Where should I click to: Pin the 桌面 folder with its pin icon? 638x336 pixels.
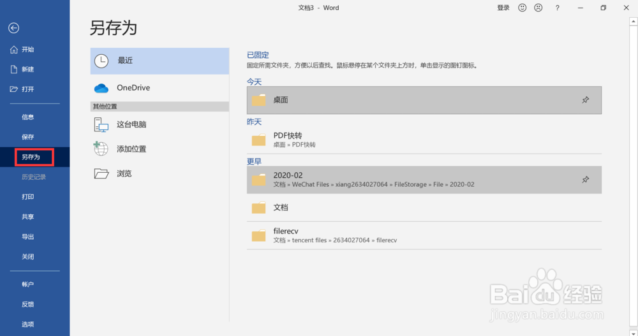pos(585,99)
